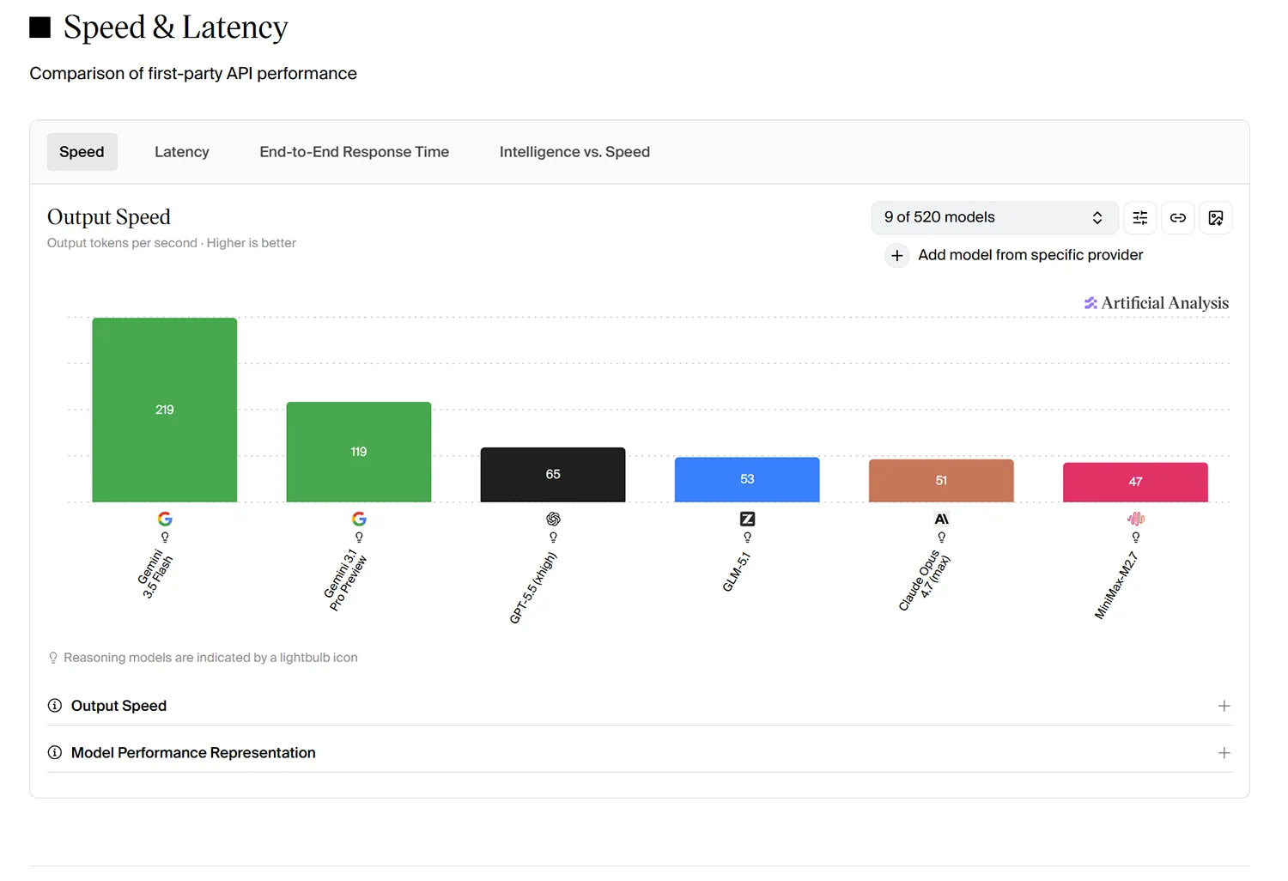Click the Artificial Analysis logo link
This screenshot has width=1288, height=881.
pos(1157,303)
